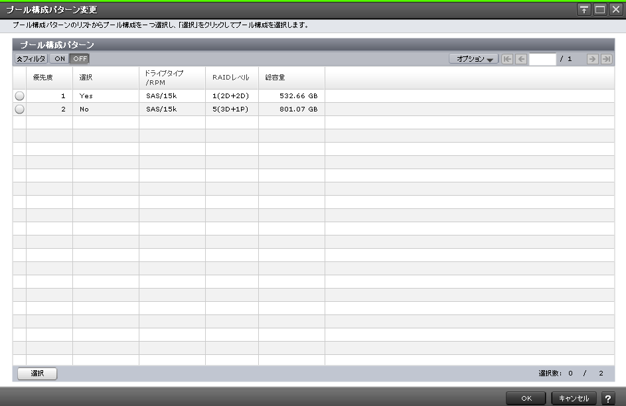Viewport: 626px width, 406px height.
Task: Open the オプション dropdown menu
Action: click(x=474, y=59)
